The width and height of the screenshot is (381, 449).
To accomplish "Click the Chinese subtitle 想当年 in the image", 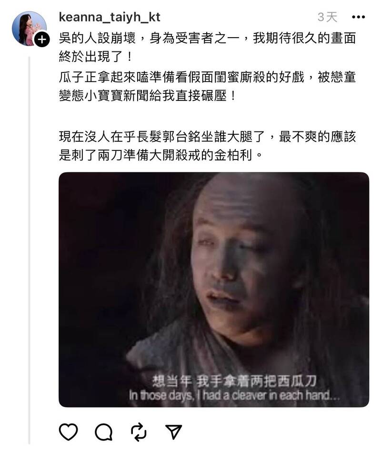I will pyautogui.click(x=172, y=381).
